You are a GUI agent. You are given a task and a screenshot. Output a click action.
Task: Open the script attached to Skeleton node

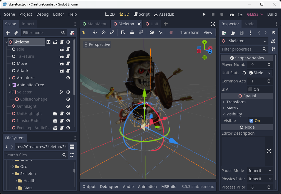(x=62, y=42)
